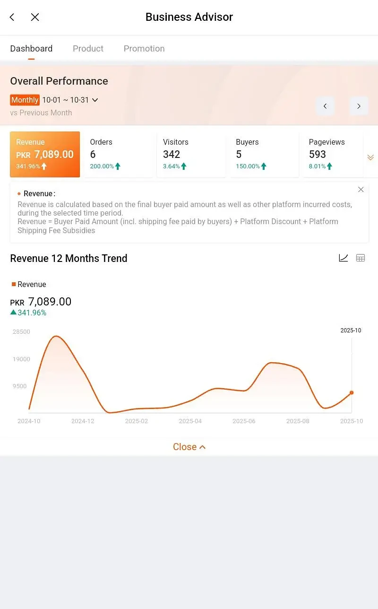Select the Pageviews metric card
Screen dimensions: 378x609
(333, 154)
